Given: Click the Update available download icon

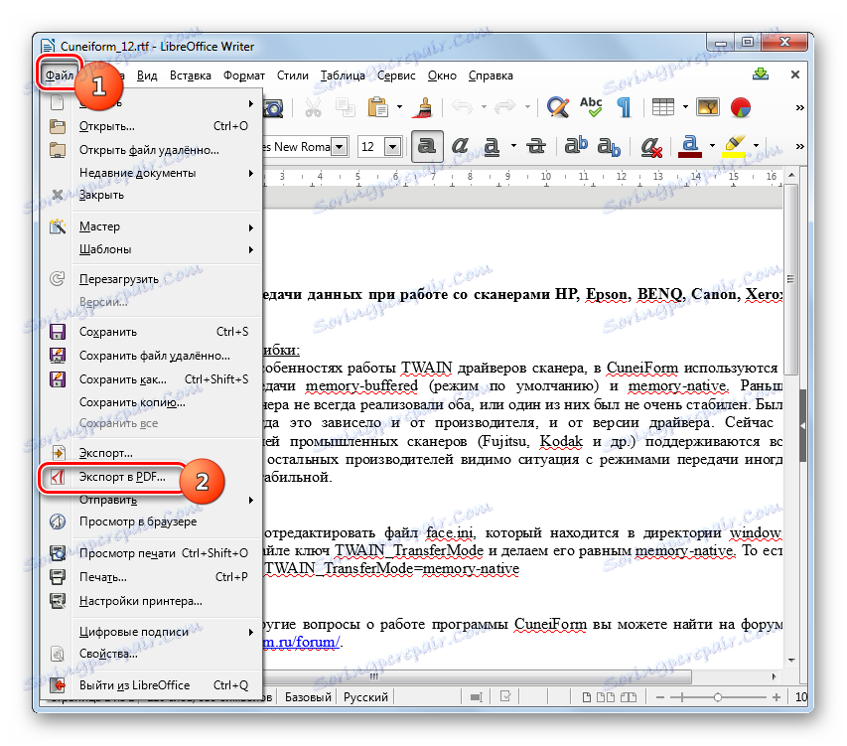Looking at the screenshot, I should click(x=761, y=75).
